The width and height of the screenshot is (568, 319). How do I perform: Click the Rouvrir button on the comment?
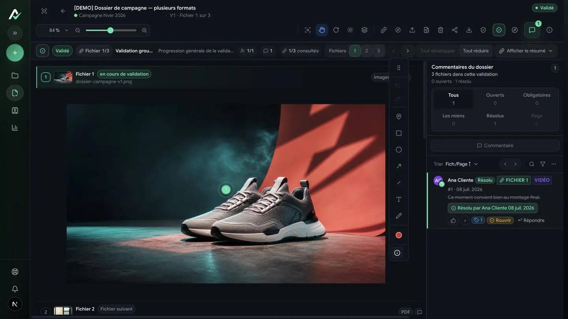pyautogui.click(x=500, y=220)
